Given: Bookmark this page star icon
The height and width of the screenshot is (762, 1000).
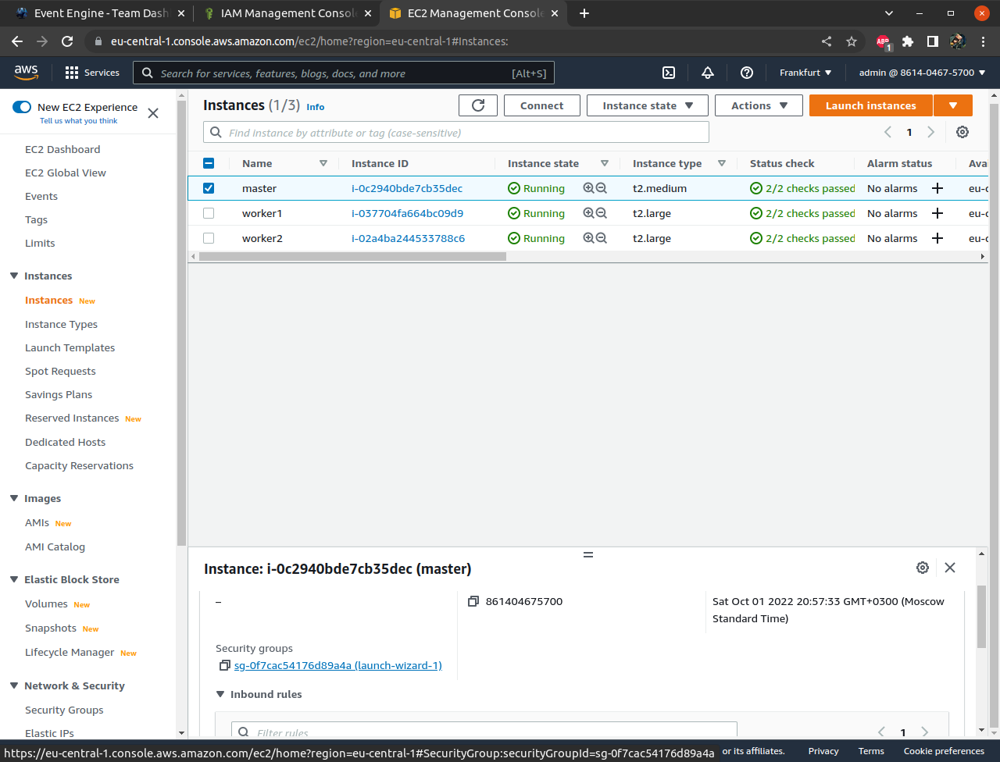Looking at the screenshot, I should (x=852, y=41).
